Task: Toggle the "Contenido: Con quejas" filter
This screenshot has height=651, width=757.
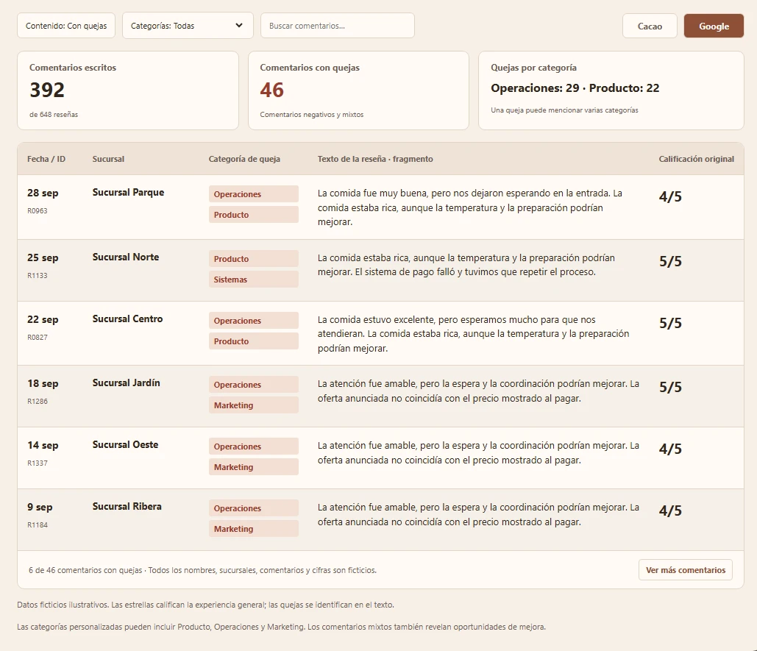Action: coord(66,26)
